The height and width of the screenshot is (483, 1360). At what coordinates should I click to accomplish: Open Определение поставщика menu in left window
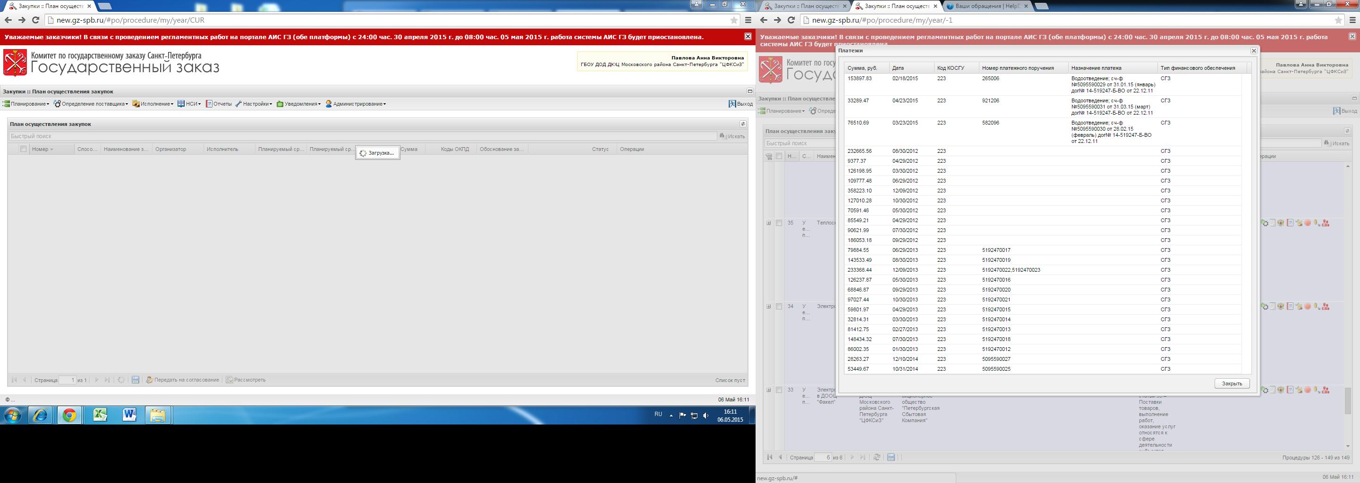(91, 104)
